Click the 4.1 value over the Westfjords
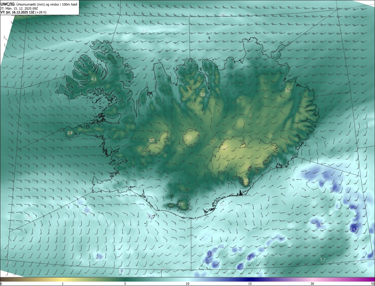The height and width of the screenshot is (286, 375). point(94,79)
